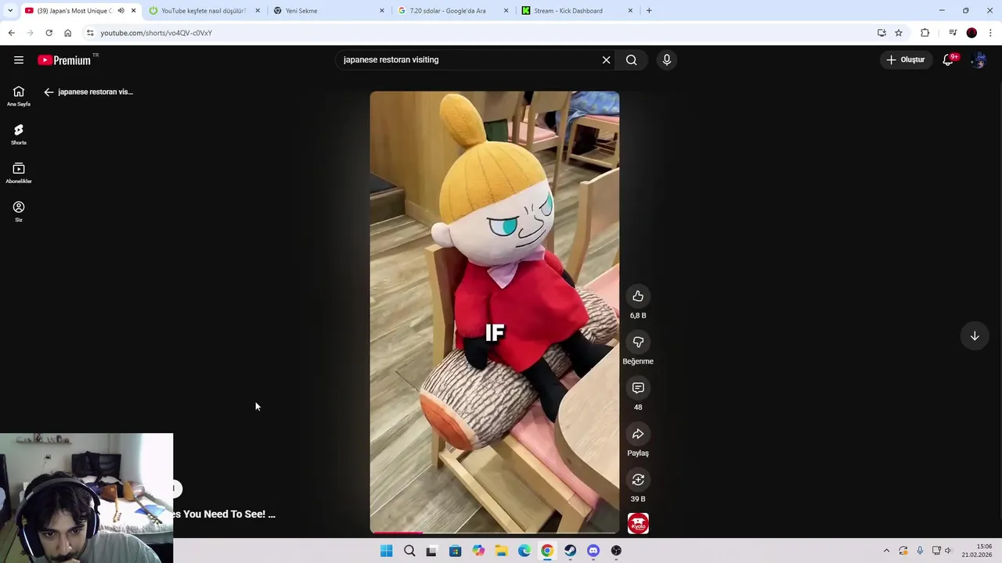Close the Yeni Sekme tab

[382, 11]
